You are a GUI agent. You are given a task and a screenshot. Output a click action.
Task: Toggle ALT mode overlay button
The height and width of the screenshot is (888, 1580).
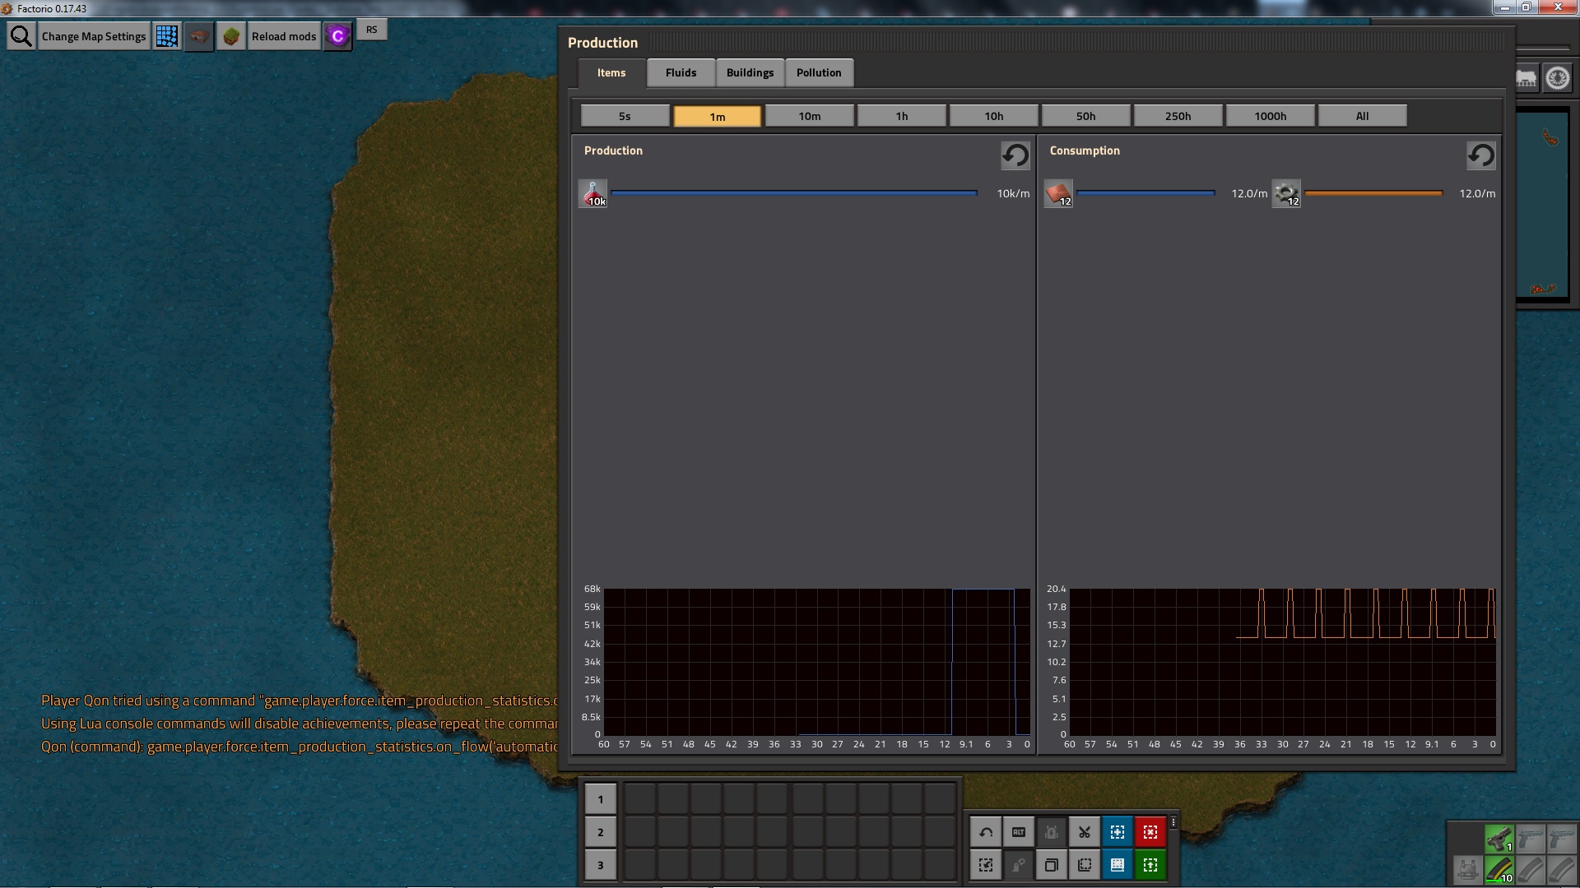click(x=1018, y=832)
